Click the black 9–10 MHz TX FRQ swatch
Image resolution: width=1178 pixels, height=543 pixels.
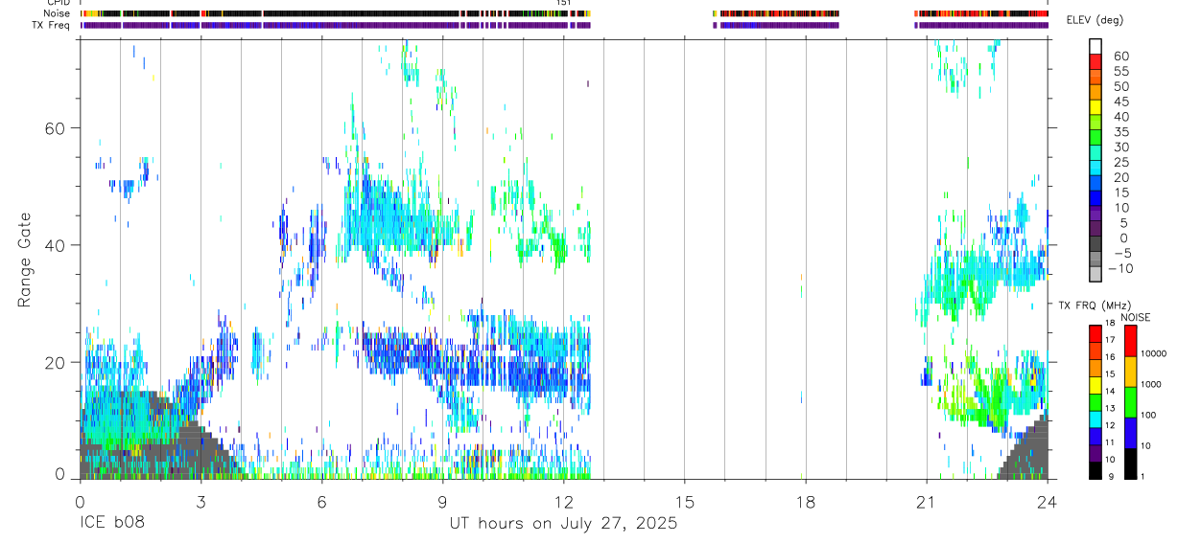[x=1095, y=470]
